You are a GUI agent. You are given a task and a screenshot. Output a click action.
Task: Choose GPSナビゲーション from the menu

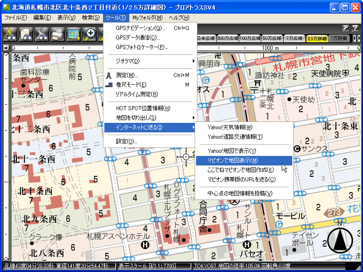point(149,28)
